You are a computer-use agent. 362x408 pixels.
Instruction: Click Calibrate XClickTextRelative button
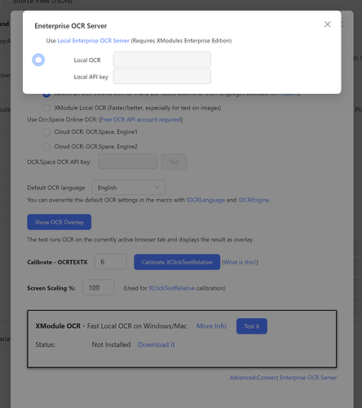point(177,262)
